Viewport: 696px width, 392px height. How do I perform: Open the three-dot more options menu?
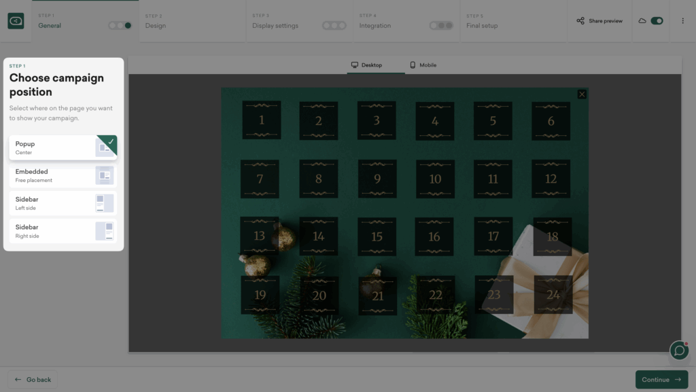[x=682, y=21]
